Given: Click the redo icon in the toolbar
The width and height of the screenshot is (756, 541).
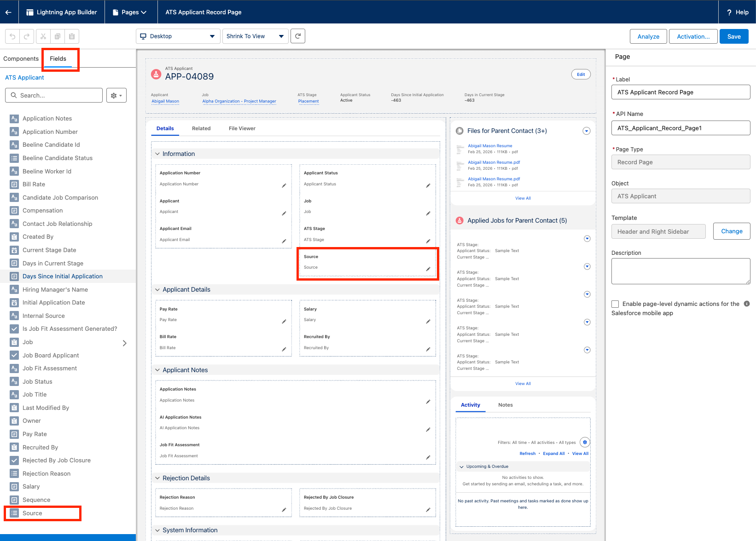Looking at the screenshot, I should [x=26, y=36].
